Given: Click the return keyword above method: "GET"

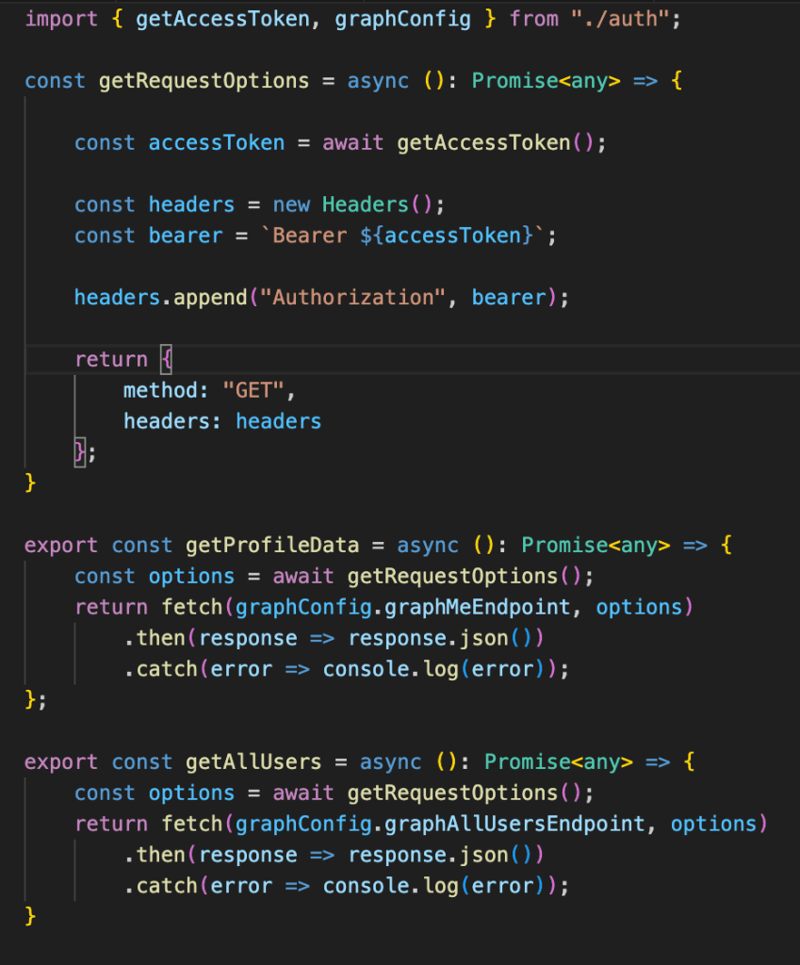Looking at the screenshot, I should [111, 359].
